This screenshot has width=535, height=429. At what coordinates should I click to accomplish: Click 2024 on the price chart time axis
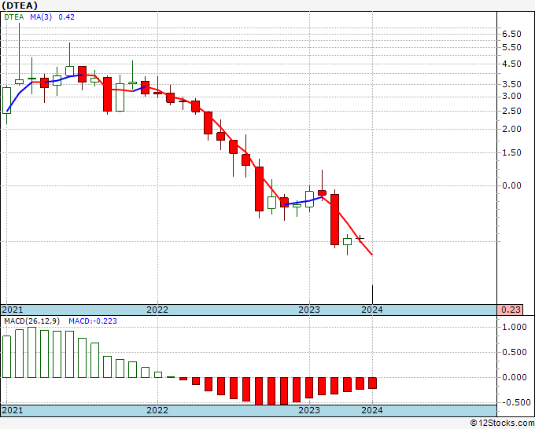click(372, 310)
